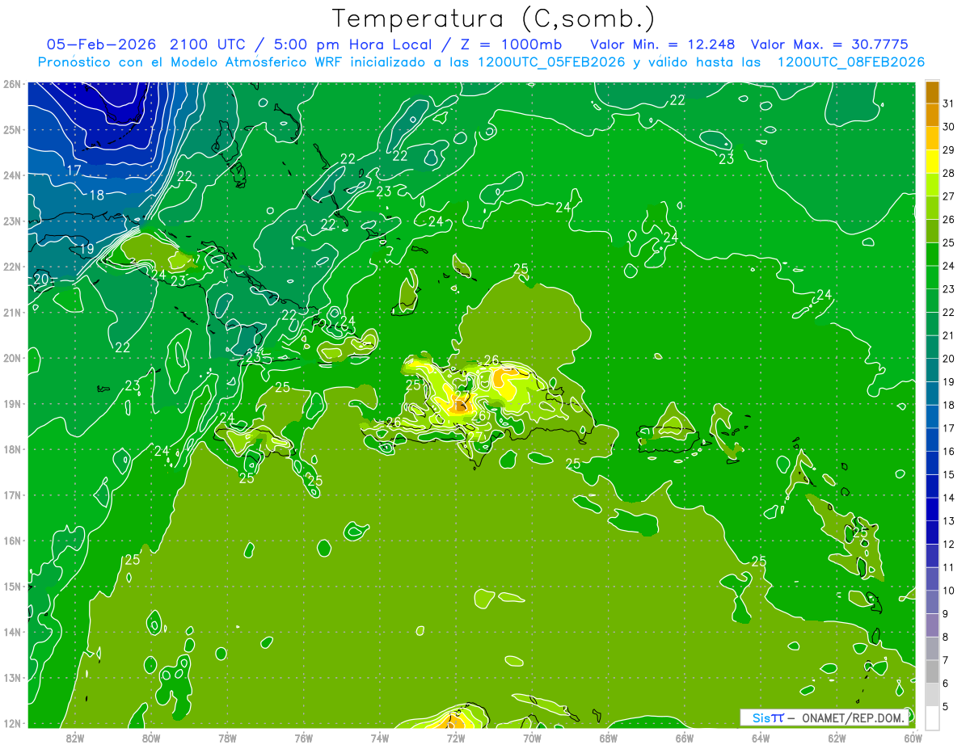Screen dimensions: 970x749
Task: Click the '13N' latitude axis label
Action: [11, 678]
